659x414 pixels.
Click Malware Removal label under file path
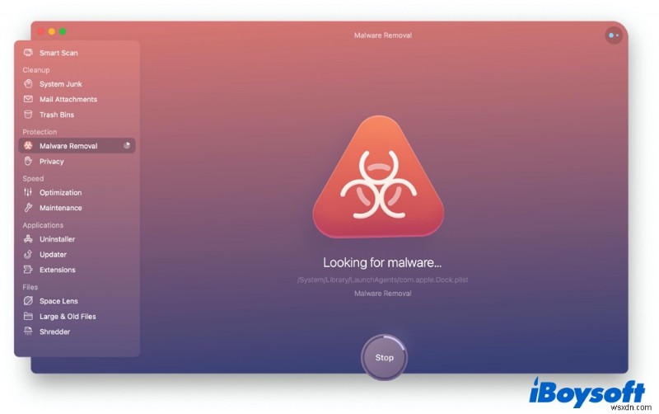382,294
